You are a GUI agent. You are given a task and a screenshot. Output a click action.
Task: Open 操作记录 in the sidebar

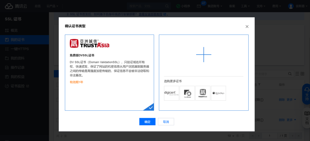(x=24, y=67)
